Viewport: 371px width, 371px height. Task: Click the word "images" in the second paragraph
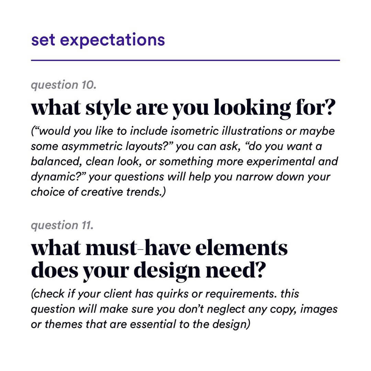click(319, 310)
